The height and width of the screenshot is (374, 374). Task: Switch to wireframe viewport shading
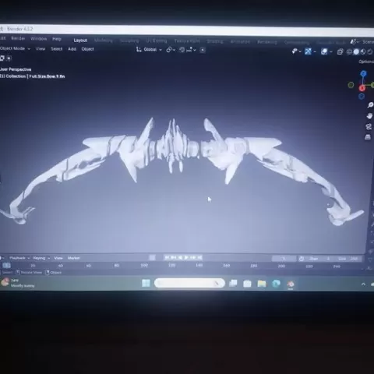point(349,52)
